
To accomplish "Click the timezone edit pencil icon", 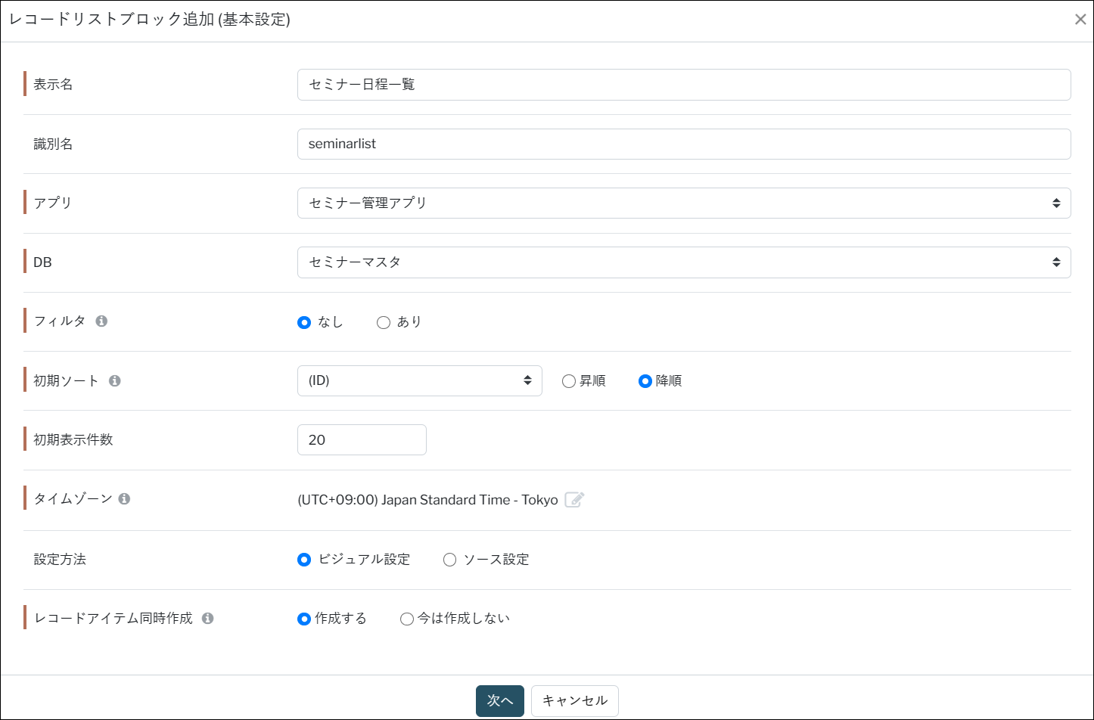I will (574, 500).
